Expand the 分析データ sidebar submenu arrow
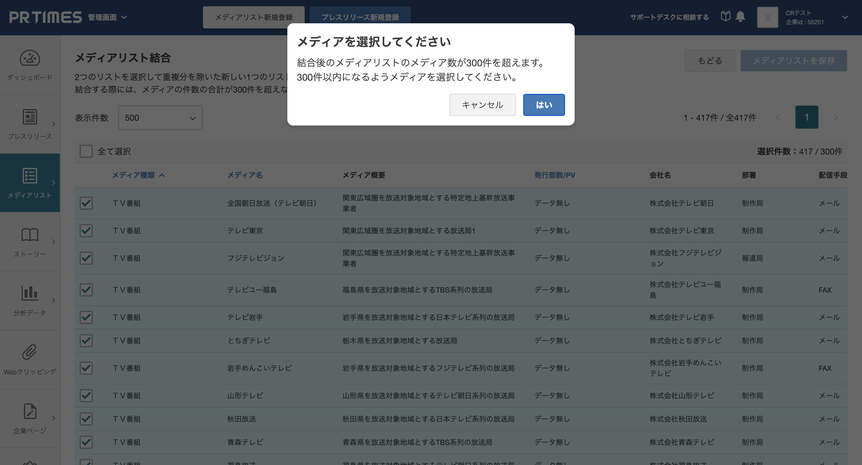862x465 pixels. point(53,300)
